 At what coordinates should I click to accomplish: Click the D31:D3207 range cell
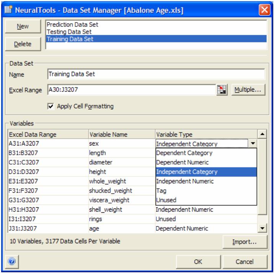(49, 172)
